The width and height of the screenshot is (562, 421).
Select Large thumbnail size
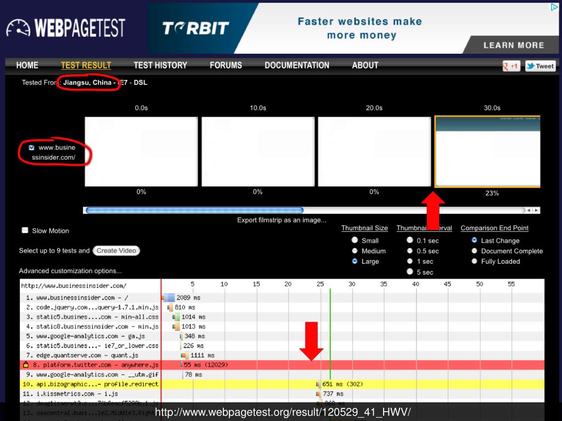tap(355, 261)
